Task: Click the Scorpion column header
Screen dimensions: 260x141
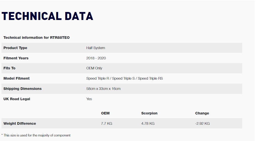Action: tap(149, 113)
